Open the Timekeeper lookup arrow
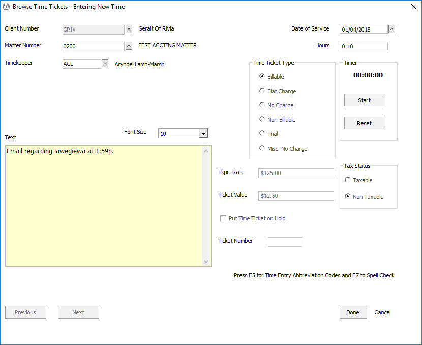The height and width of the screenshot is (345, 422). [105, 63]
